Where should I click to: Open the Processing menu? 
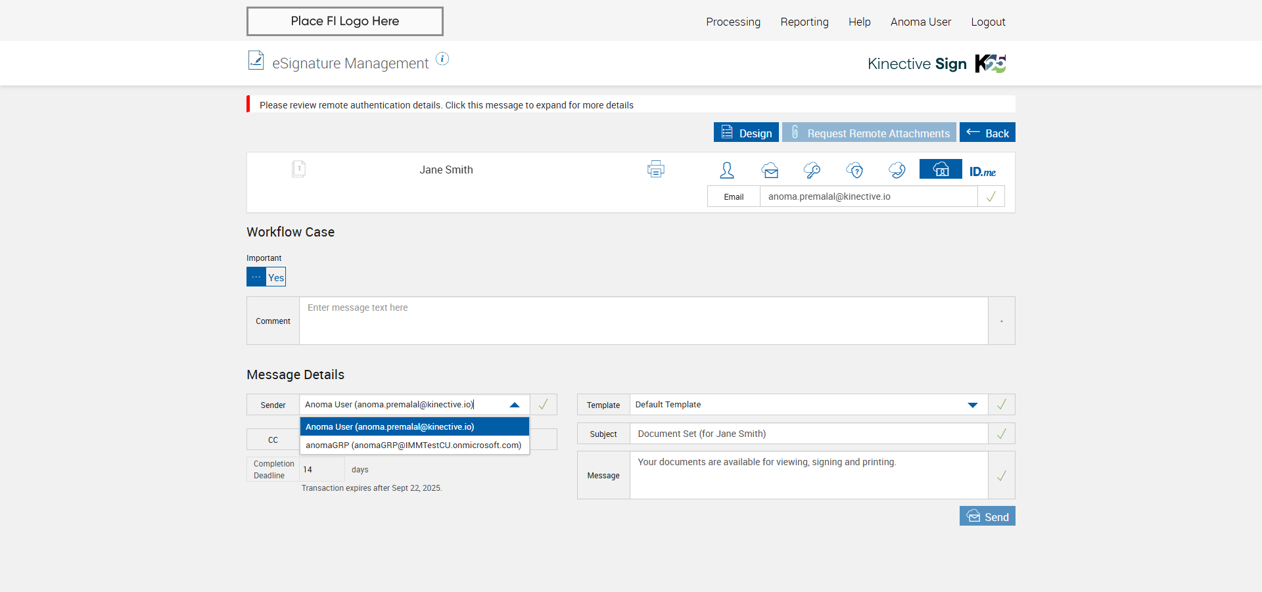pyautogui.click(x=733, y=22)
